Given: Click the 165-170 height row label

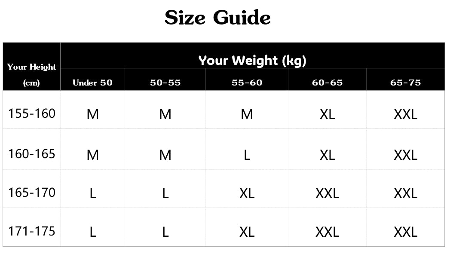Looking at the screenshot, I should click(x=32, y=192).
